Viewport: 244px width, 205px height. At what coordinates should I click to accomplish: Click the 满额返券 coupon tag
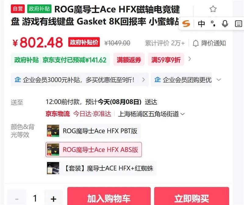[x=129, y=60]
